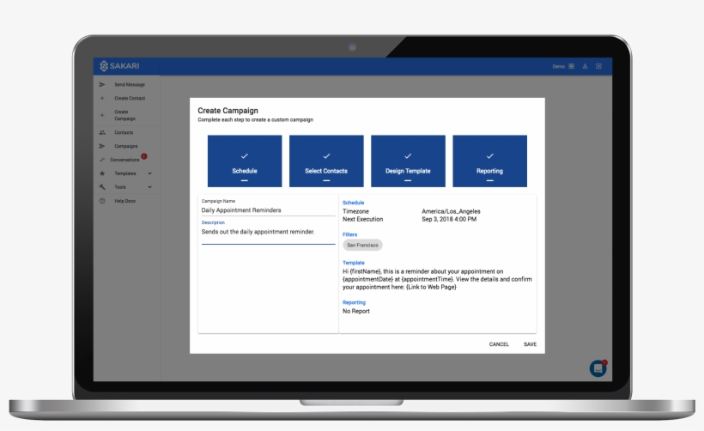Select the Schedule step tile
Viewport: 704px width, 431px height.
click(244, 161)
